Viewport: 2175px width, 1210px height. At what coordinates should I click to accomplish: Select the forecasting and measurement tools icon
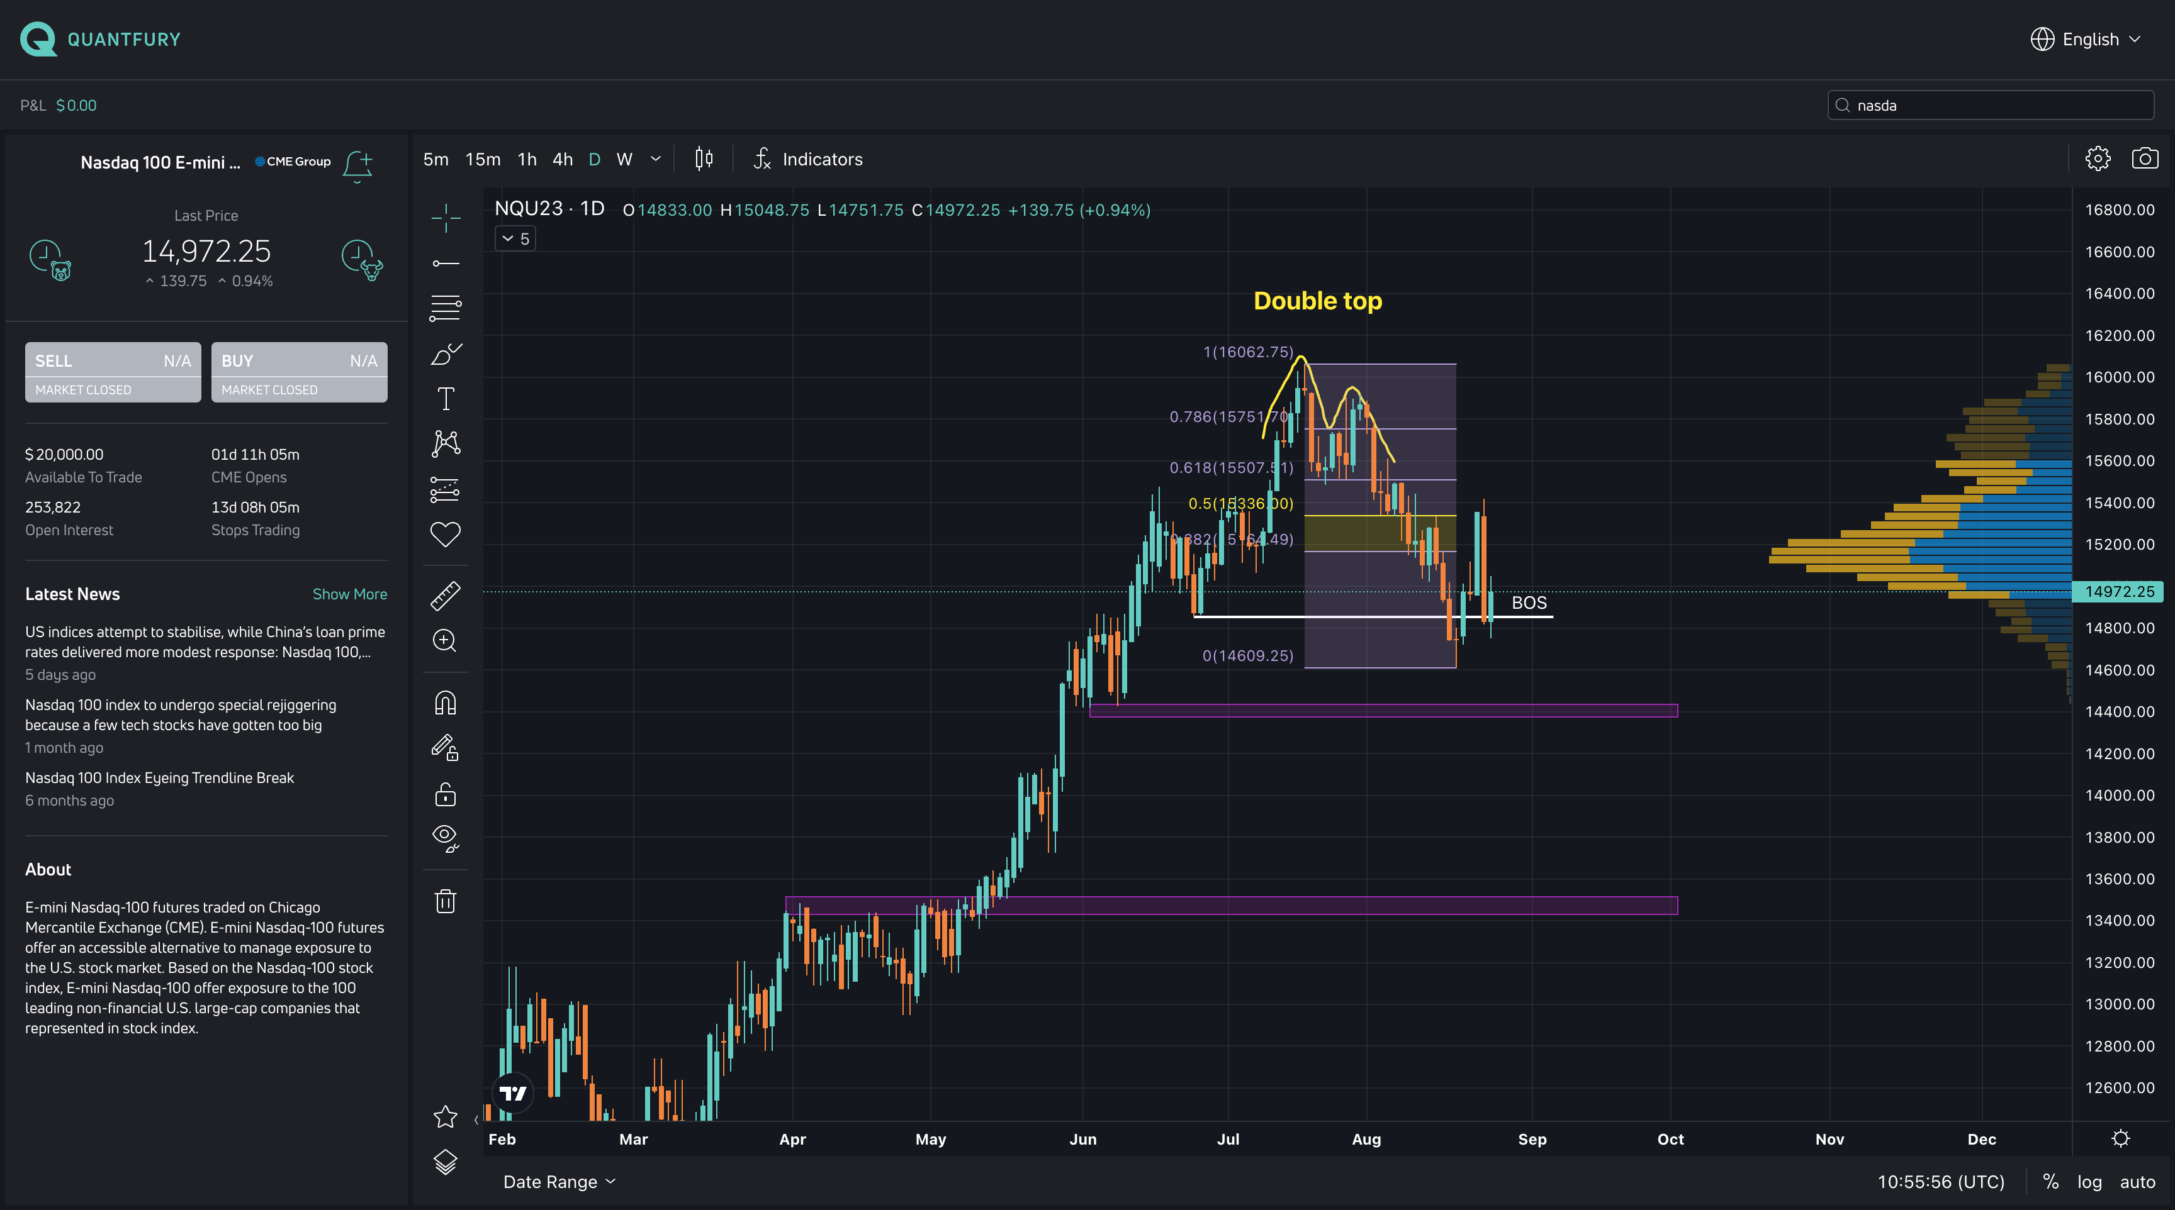coord(446,489)
